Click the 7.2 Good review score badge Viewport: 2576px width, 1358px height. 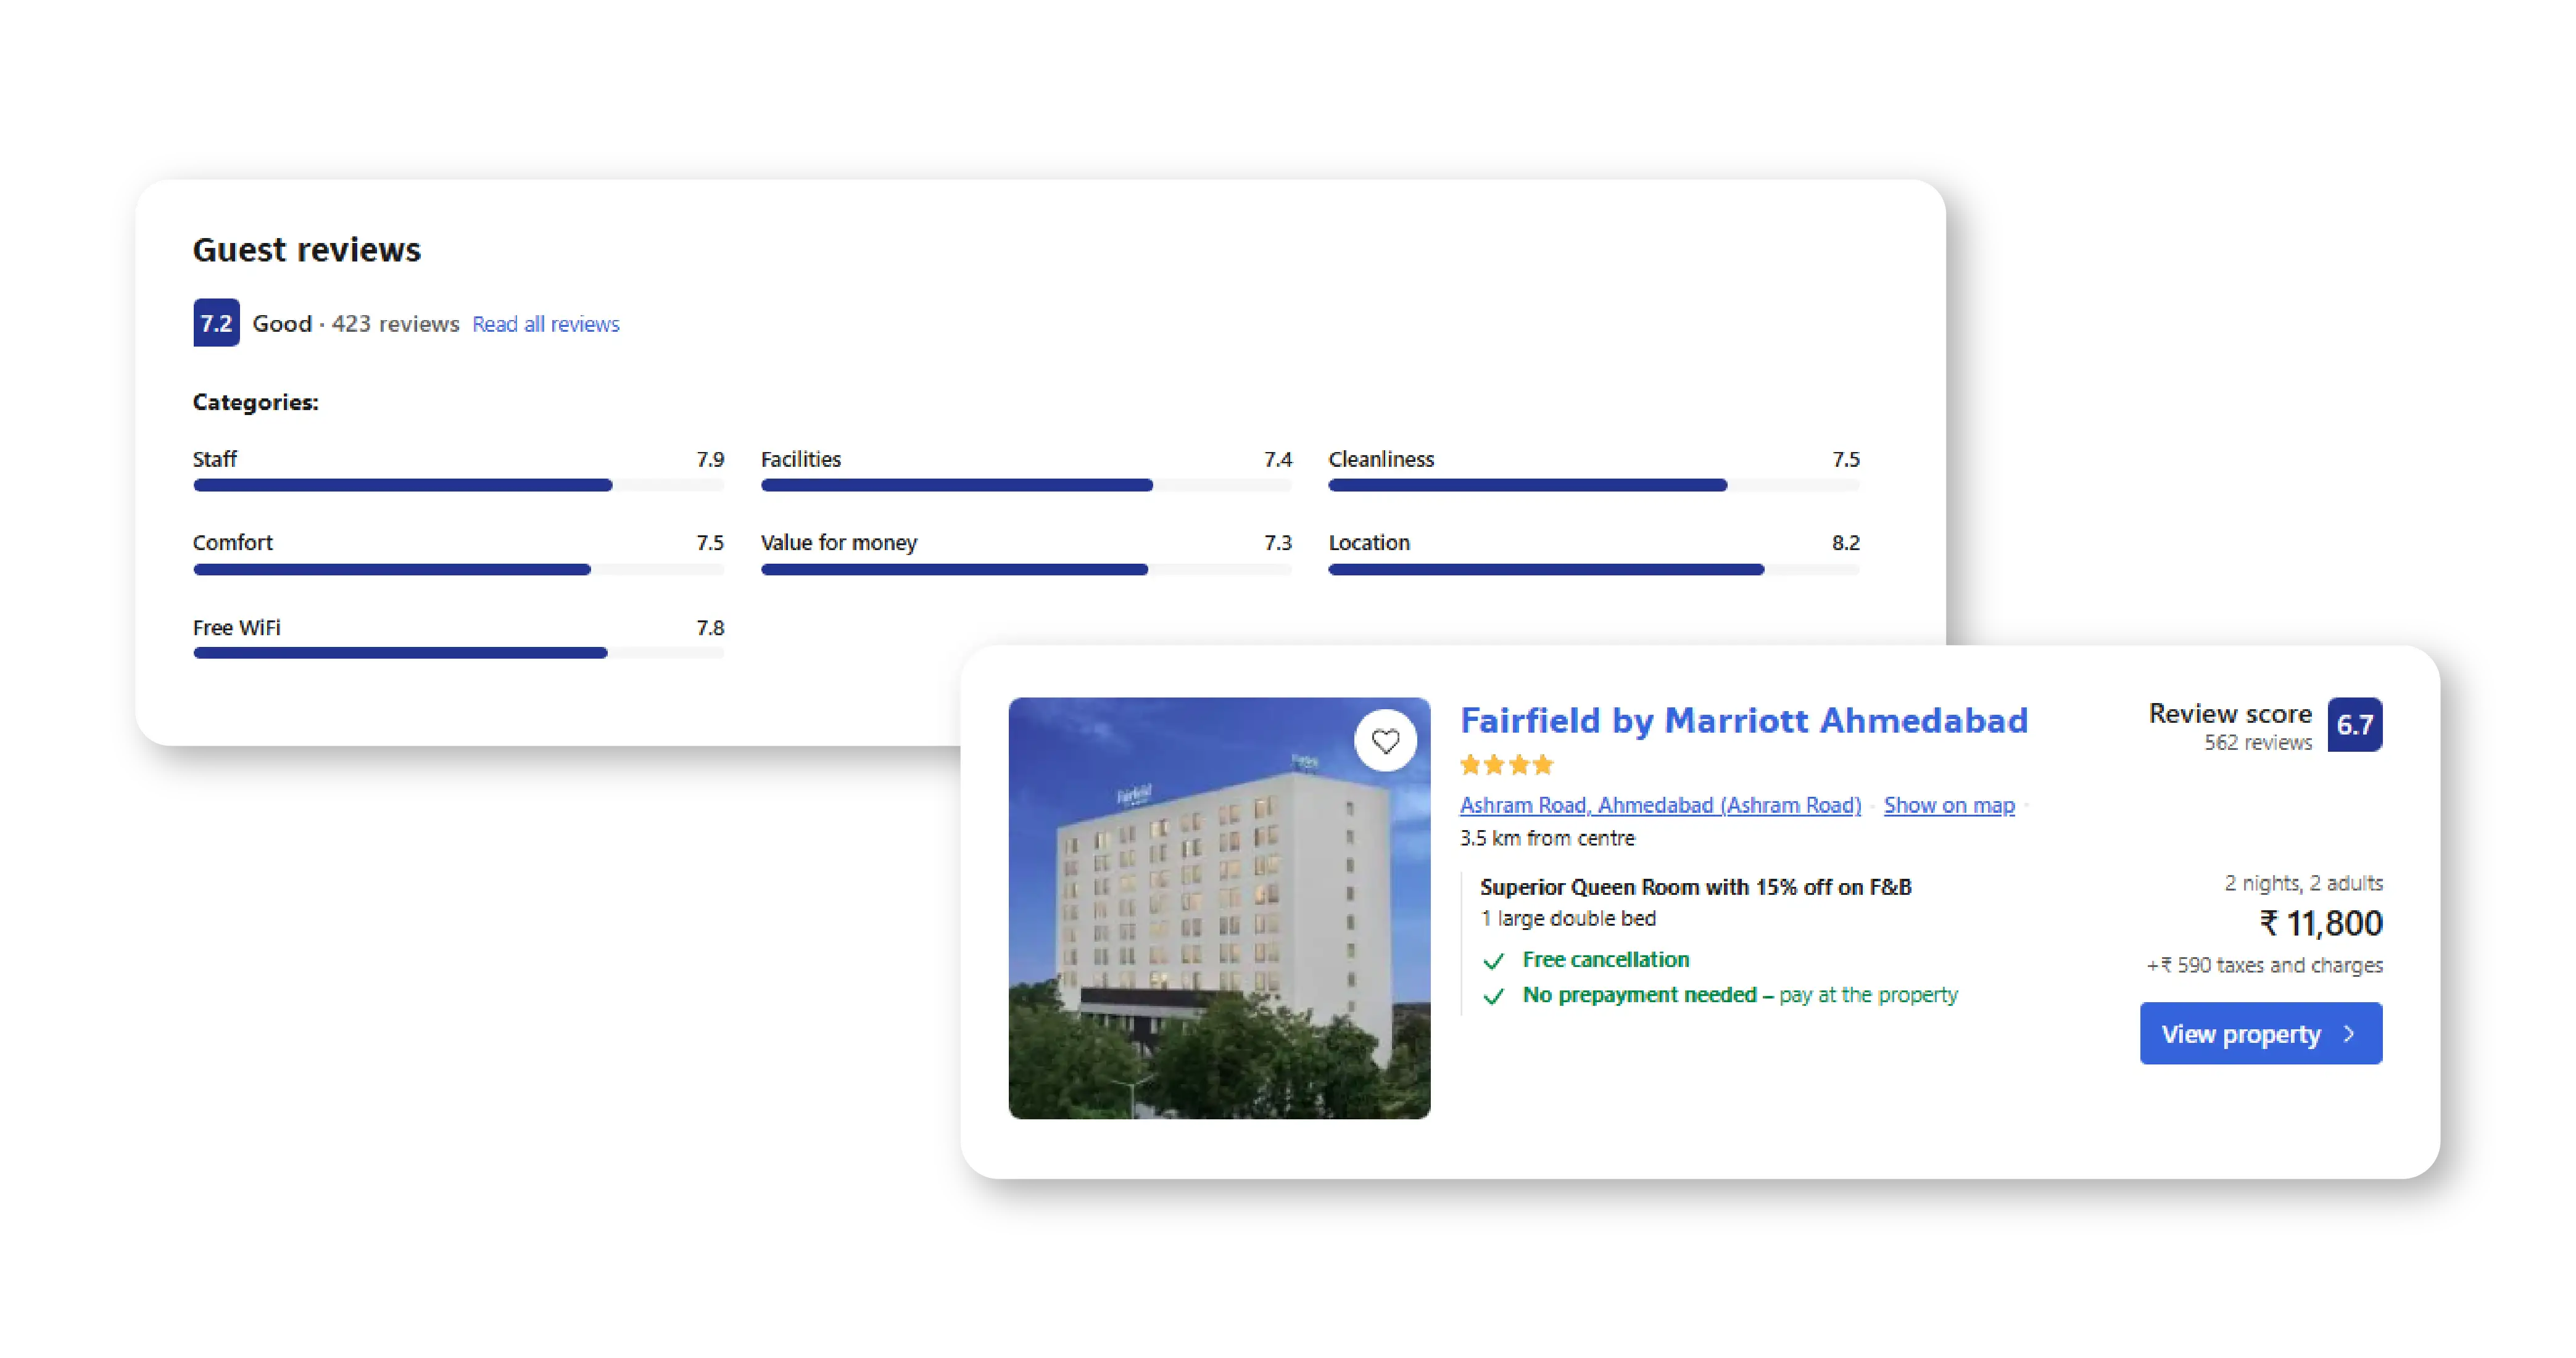pos(216,323)
